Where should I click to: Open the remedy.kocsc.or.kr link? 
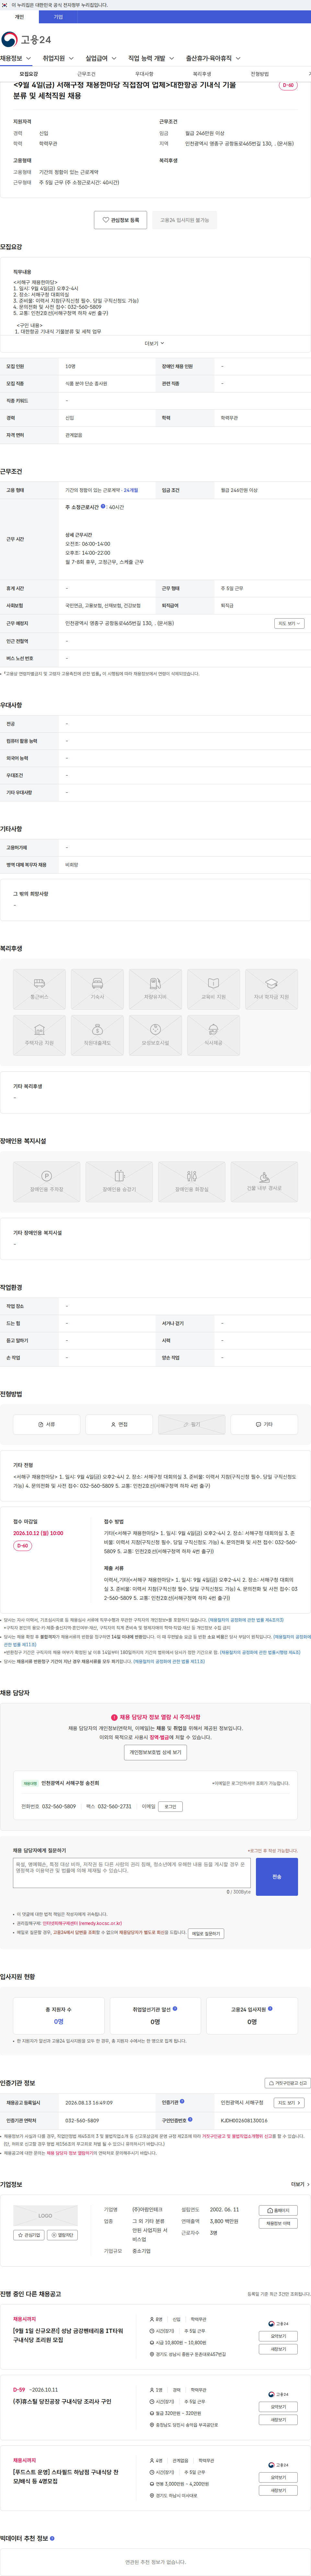tap(82, 1923)
